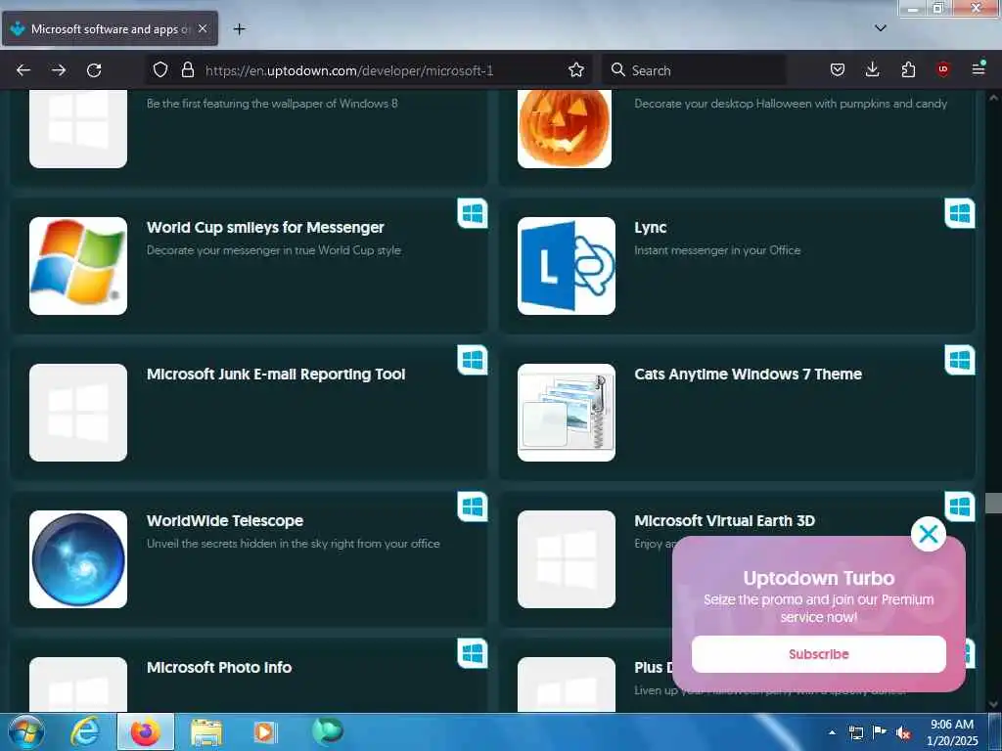The height and width of the screenshot is (751, 1002).
Task: Open World Cup smileys for Messenger
Action: coord(265,227)
